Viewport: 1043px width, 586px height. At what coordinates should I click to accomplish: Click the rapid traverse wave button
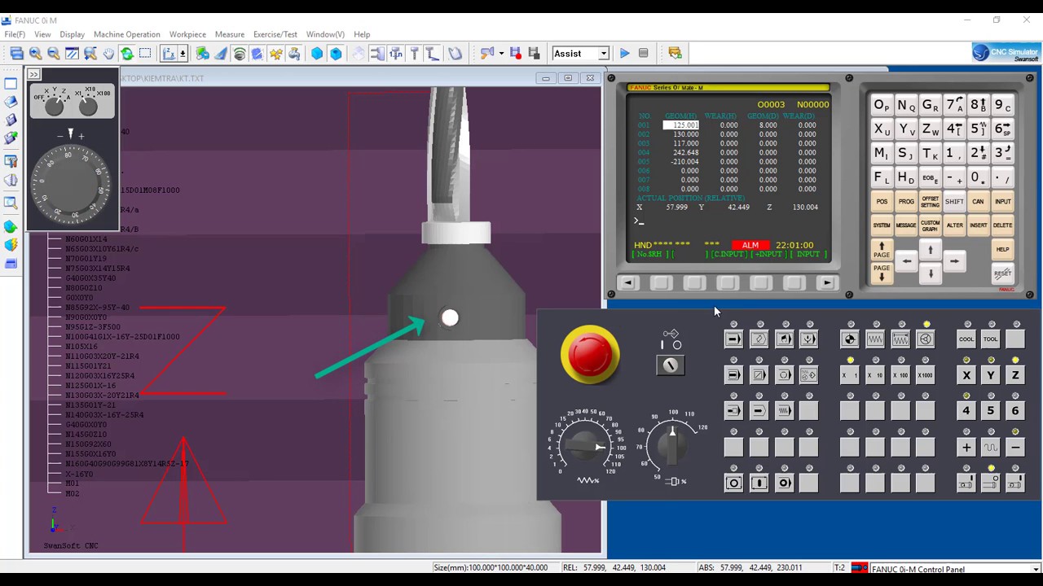[x=991, y=447]
